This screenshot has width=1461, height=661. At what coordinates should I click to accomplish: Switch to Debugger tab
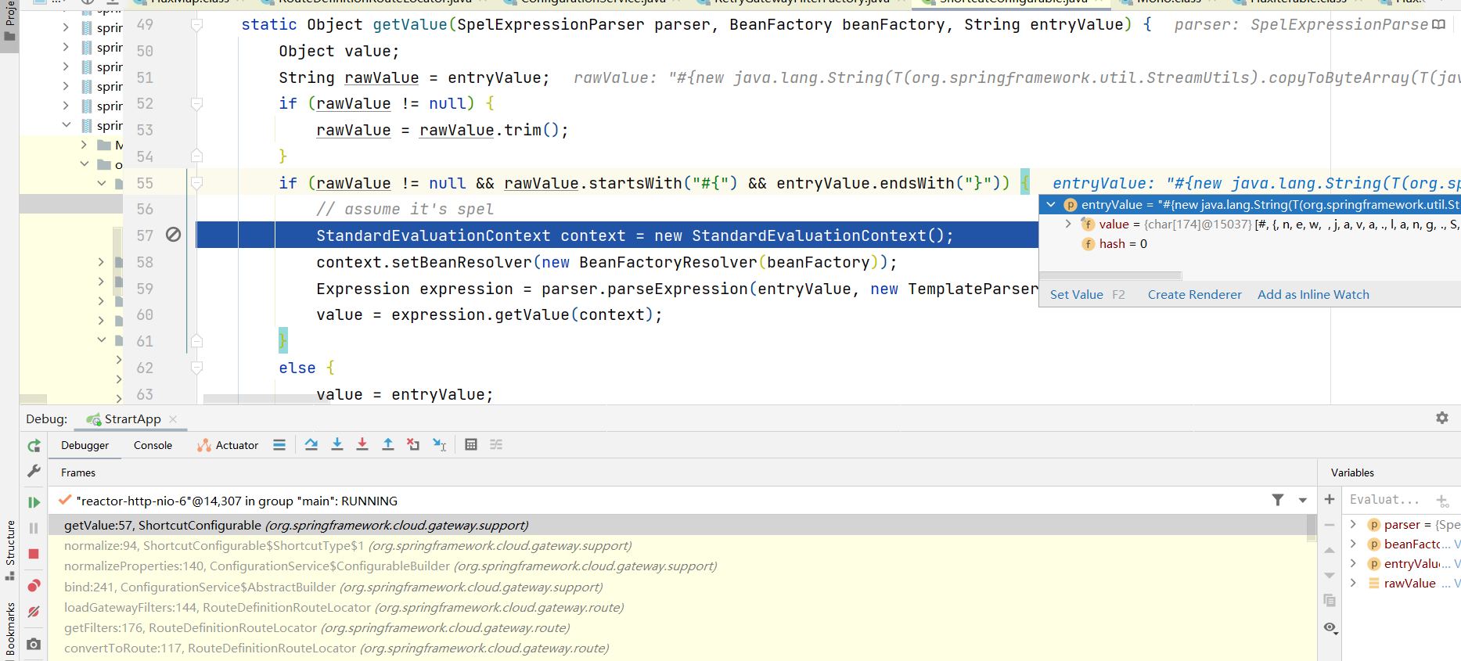(x=85, y=445)
